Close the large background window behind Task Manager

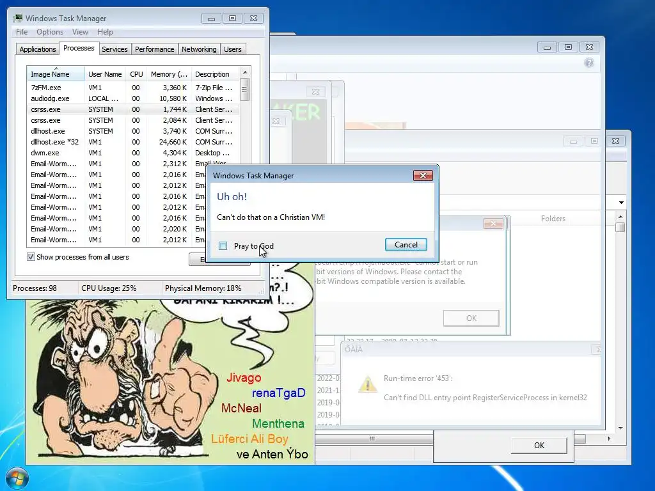[x=589, y=47]
